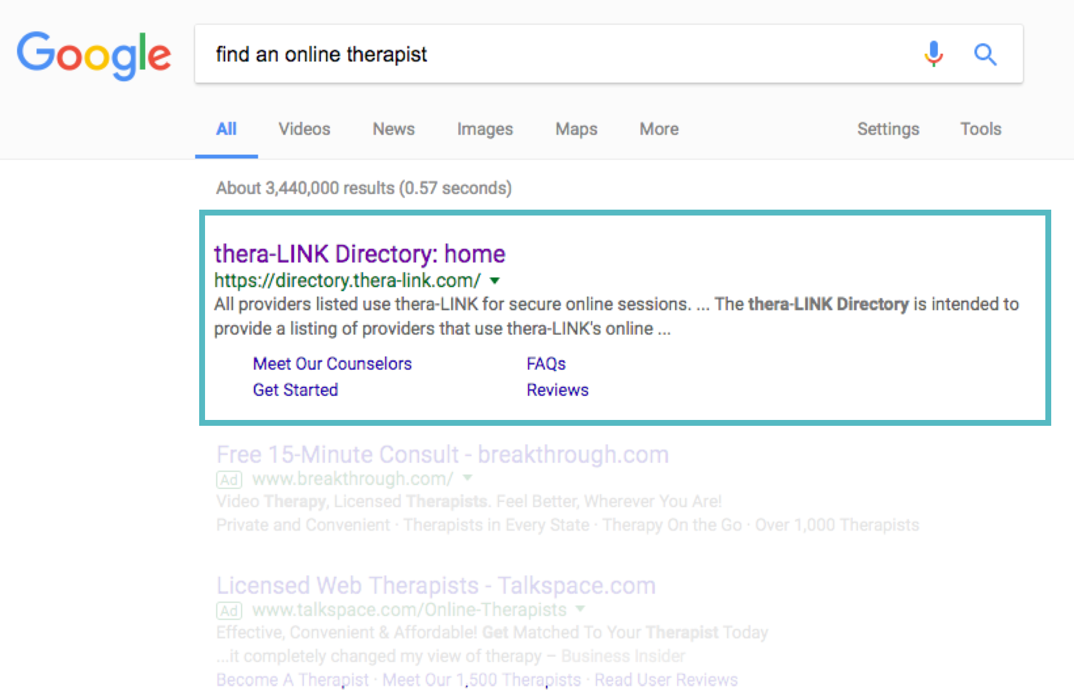Click Ad badge on breakthrough.com result
This screenshot has width=1074, height=696.
point(229,480)
